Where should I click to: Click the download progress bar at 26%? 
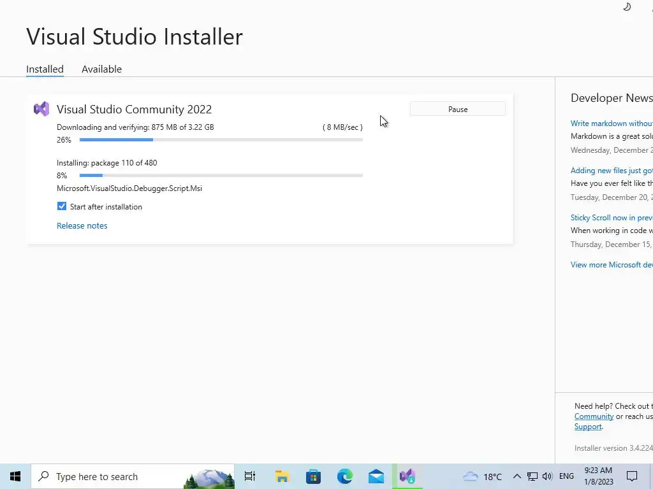pos(221,139)
